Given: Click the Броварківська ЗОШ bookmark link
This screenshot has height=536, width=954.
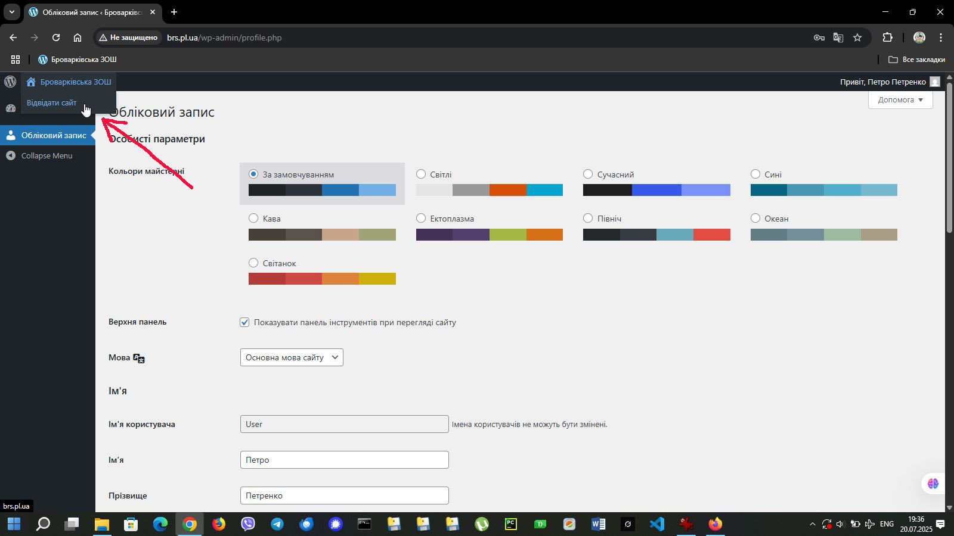Looking at the screenshot, I should tap(78, 60).
